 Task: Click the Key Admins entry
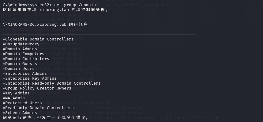(16, 93)
